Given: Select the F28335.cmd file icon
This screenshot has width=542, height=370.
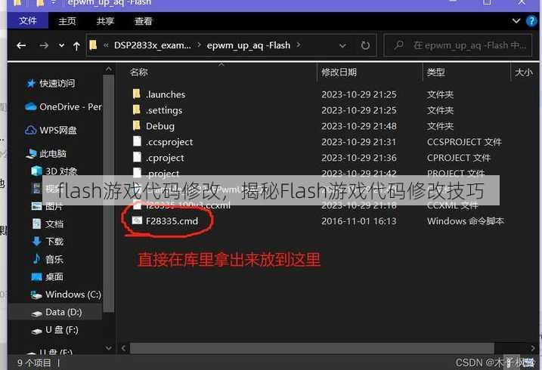Looking at the screenshot, I should point(138,220).
